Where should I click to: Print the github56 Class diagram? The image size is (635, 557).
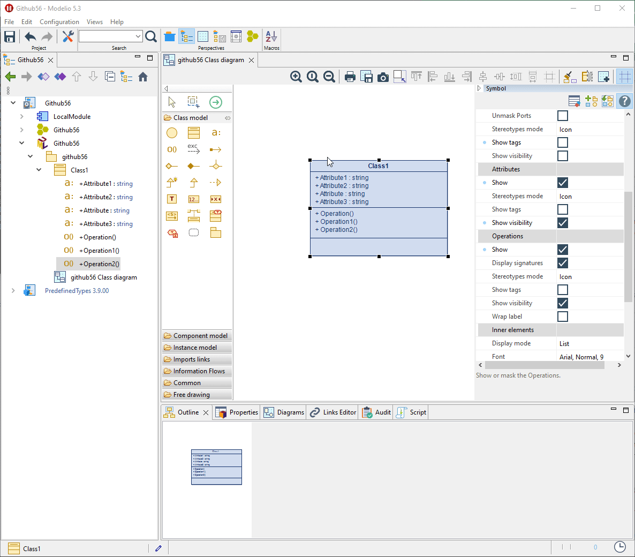350,77
